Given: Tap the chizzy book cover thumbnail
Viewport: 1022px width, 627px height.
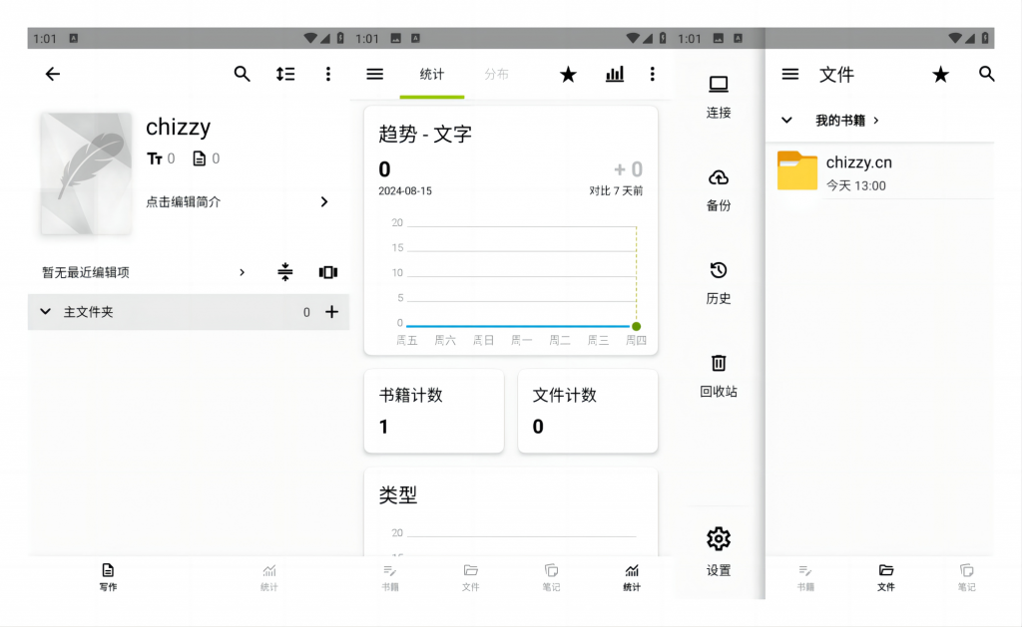Looking at the screenshot, I should tap(85, 173).
